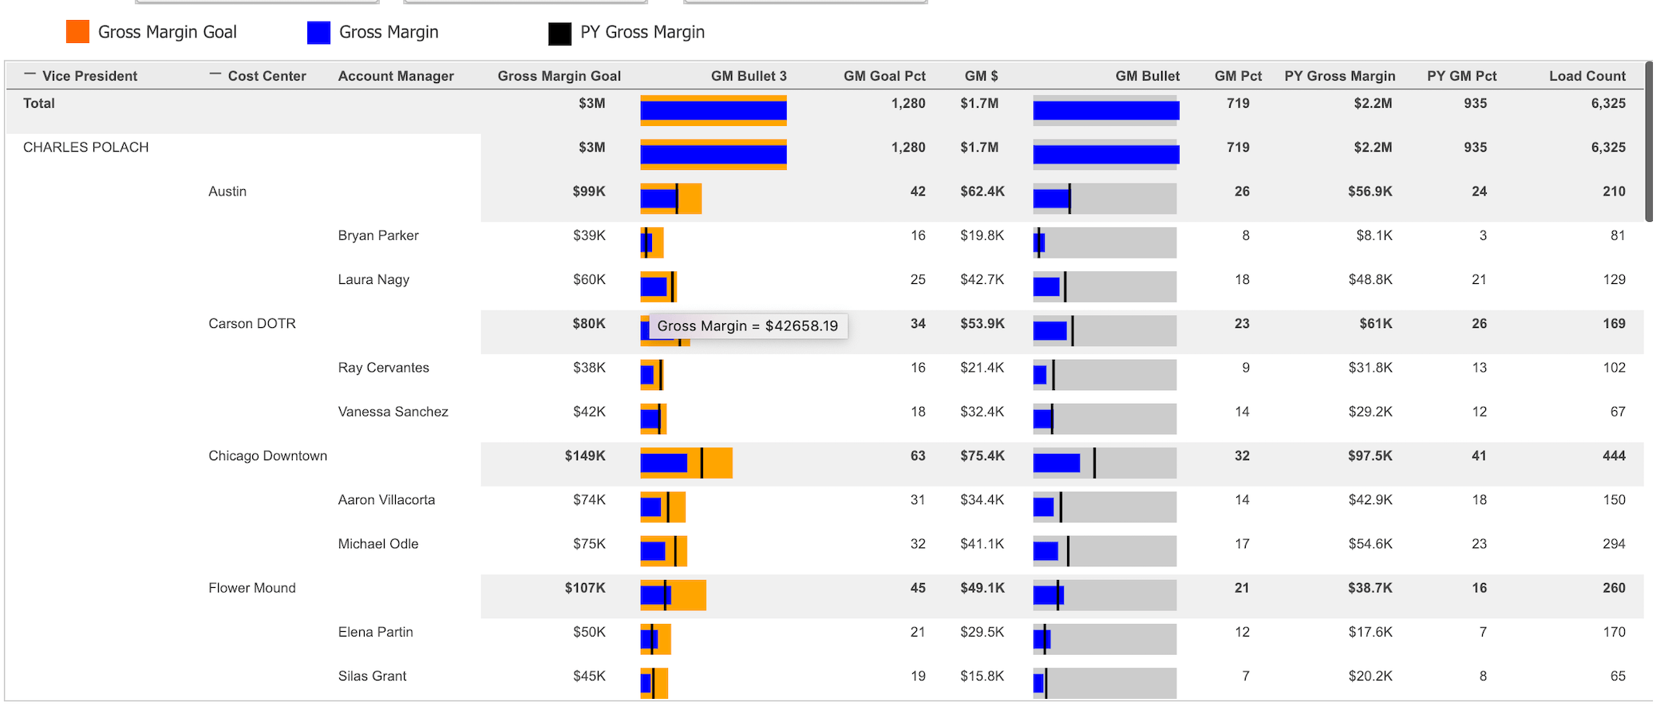Click account manager Bryan Parker
The width and height of the screenshot is (1668, 710).
click(x=377, y=235)
